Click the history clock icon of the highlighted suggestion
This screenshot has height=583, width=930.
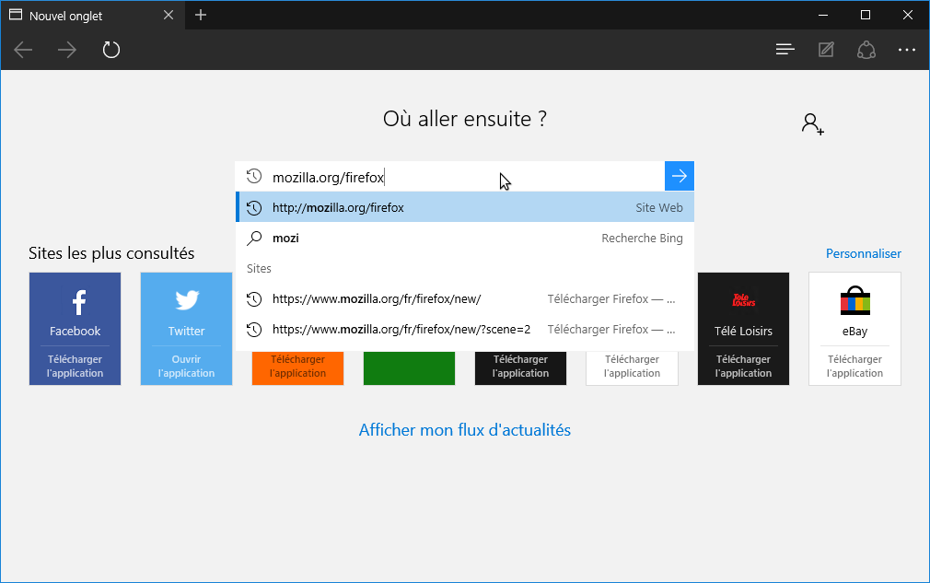pos(254,207)
